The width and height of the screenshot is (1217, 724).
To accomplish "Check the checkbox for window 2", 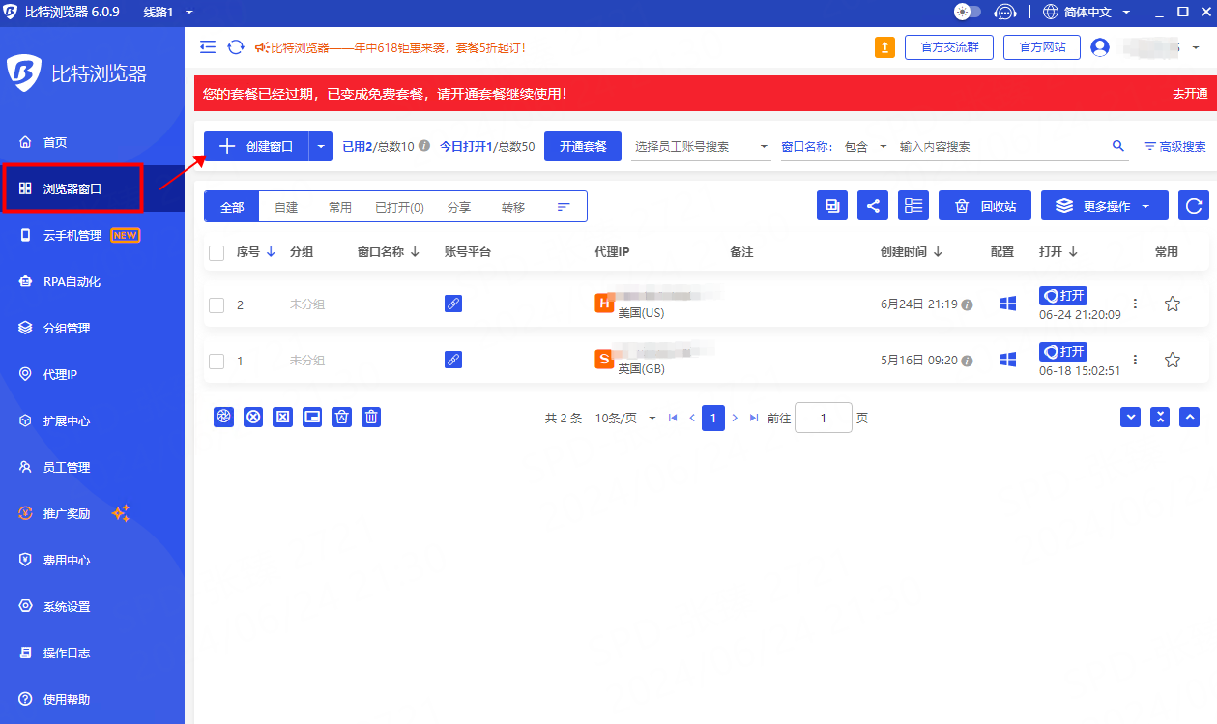I will point(217,305).
